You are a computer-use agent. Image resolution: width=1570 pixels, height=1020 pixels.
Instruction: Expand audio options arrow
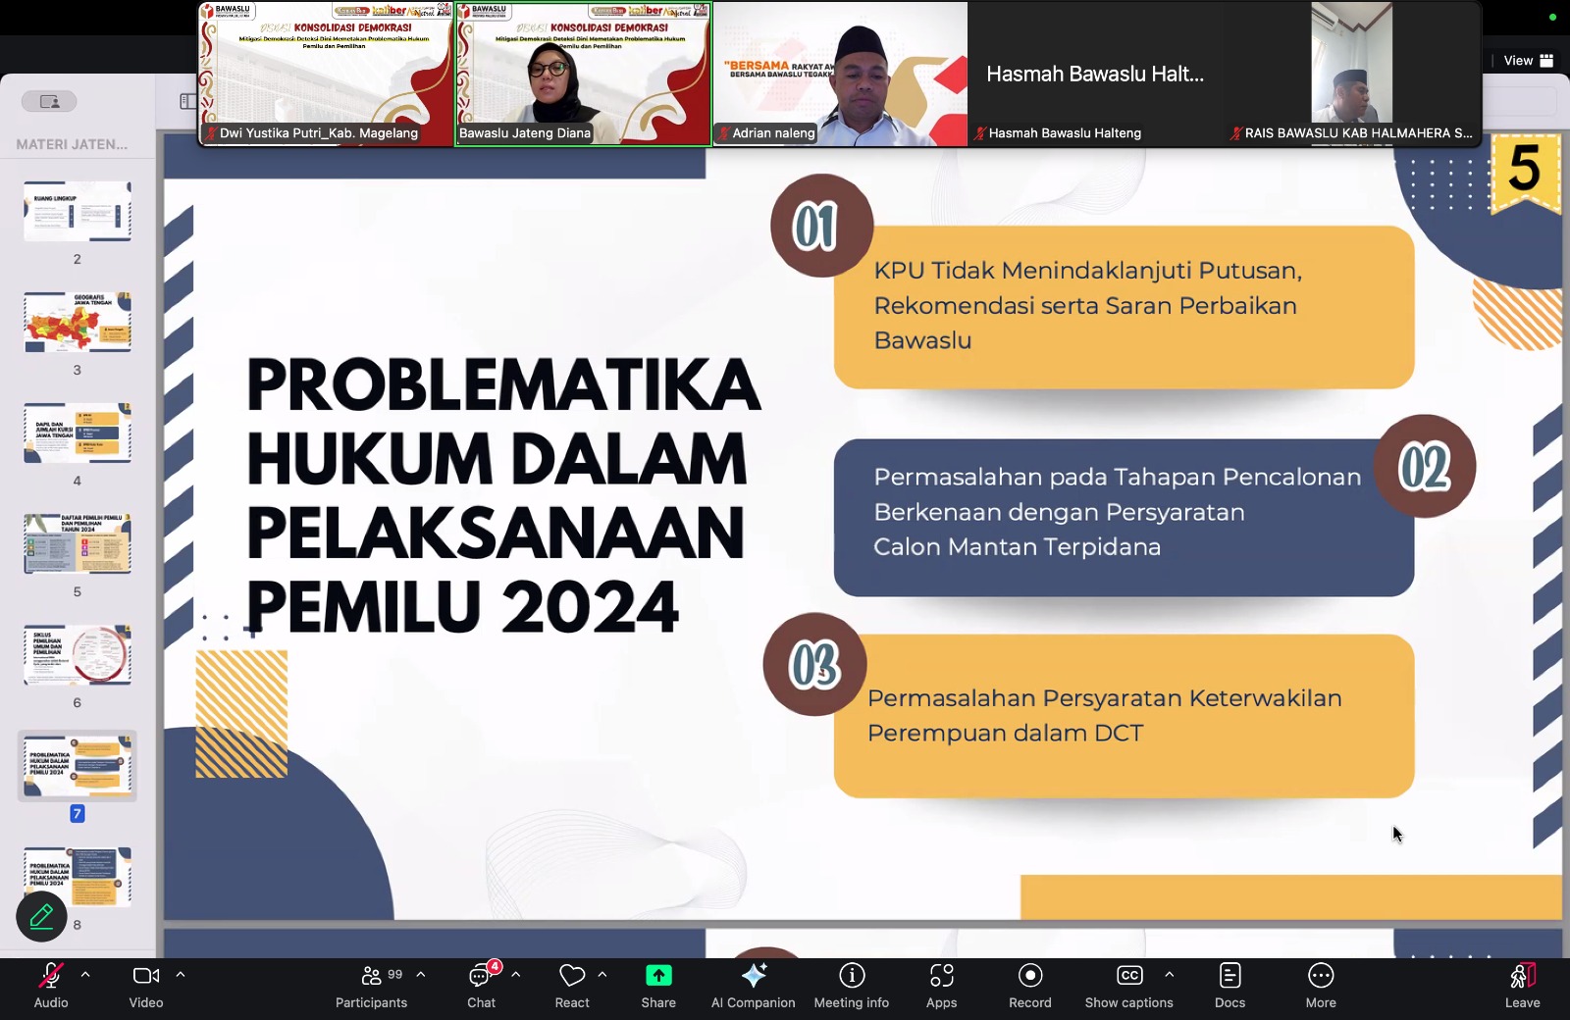(x=85, y=975)
